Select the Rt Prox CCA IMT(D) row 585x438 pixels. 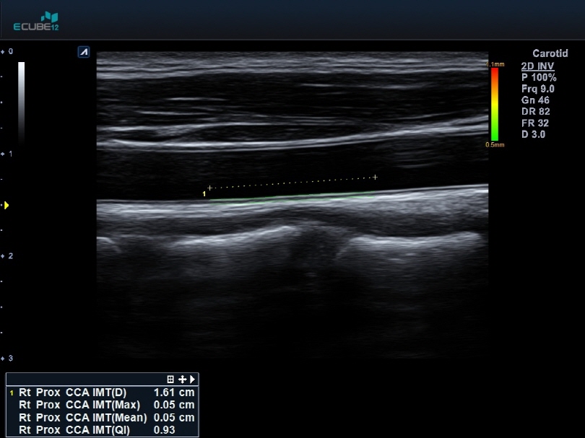(x=102, y=392)
